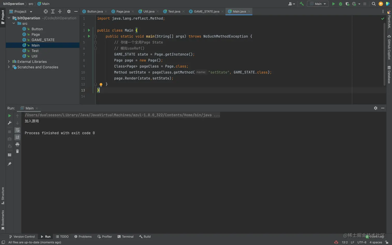
Task: Click 13:2 cursor position indicator
Action: pyautogui.click(x=345, y=242)
